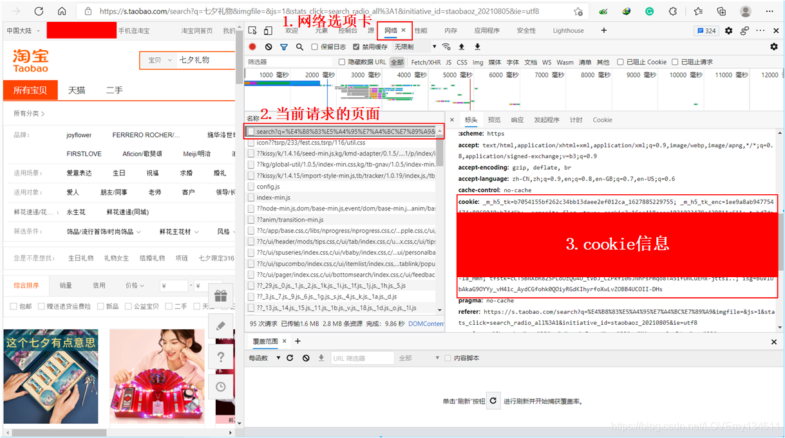Tick the 包邮 checkbox on Taobao

tap(14, 306)
